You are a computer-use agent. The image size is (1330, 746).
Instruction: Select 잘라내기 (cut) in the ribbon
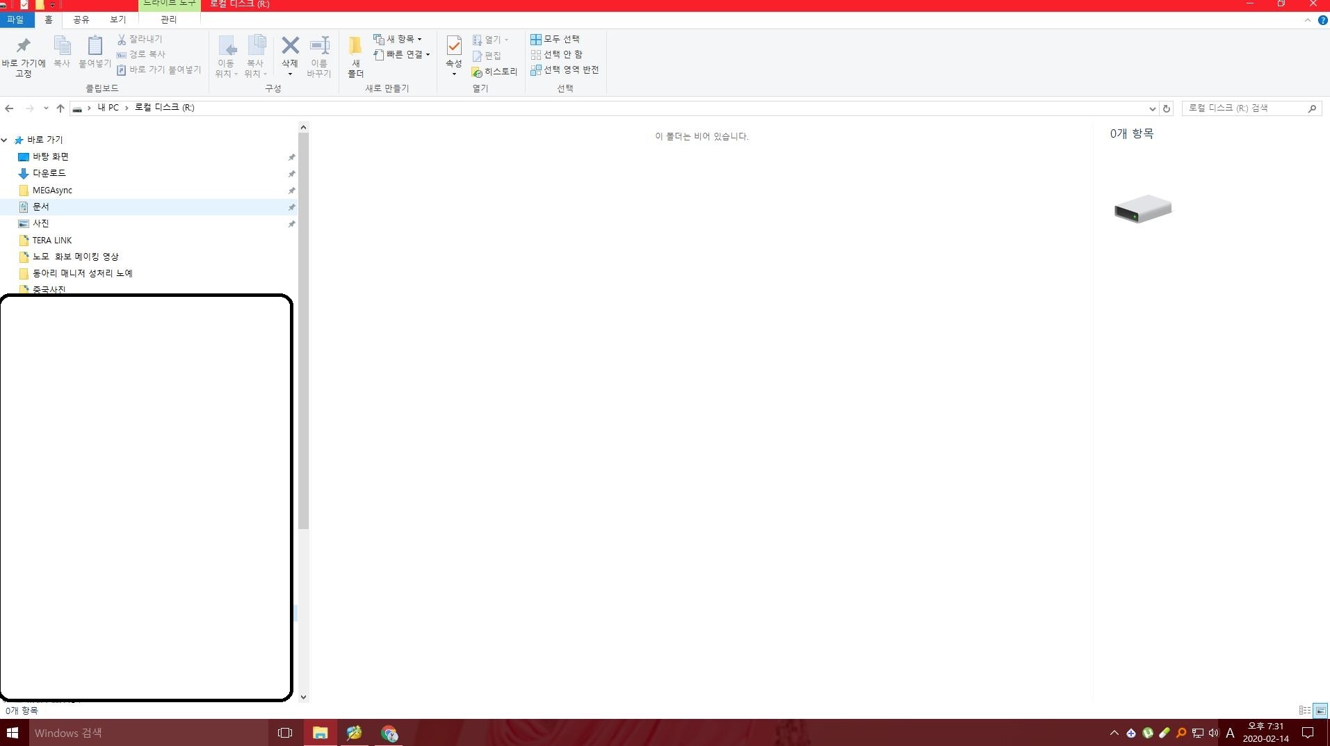(140, 40)
